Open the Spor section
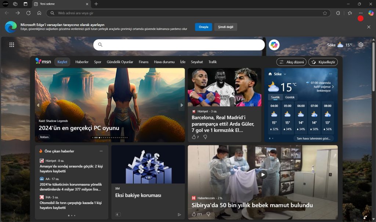376x222 pixels. coord(98,62)
